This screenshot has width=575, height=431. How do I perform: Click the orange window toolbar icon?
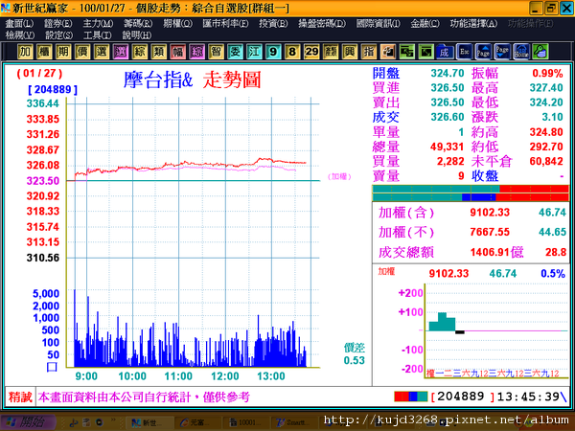click(387, 52)
